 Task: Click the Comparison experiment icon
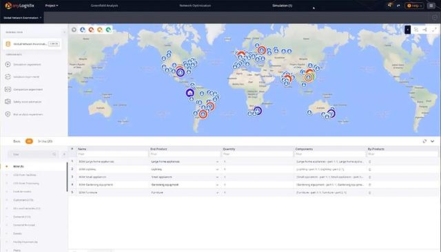click(8, 90)
